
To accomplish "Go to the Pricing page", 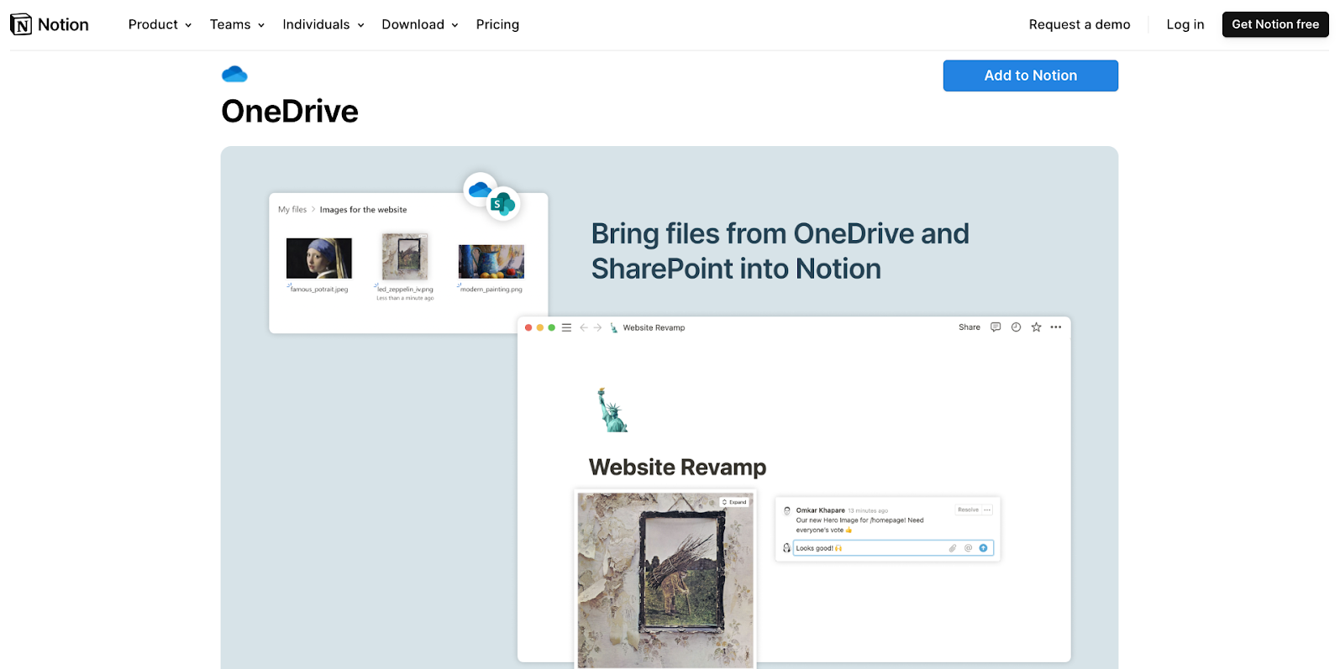I will (497, 24).
